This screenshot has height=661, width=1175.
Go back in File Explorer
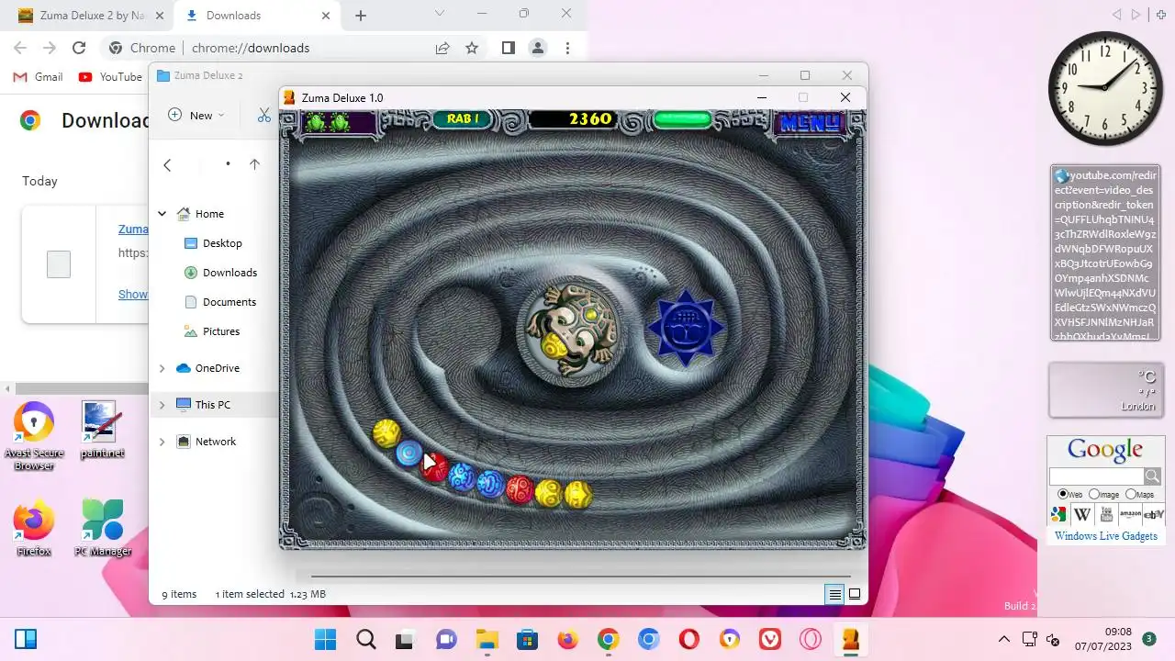[x=167, y=164]
